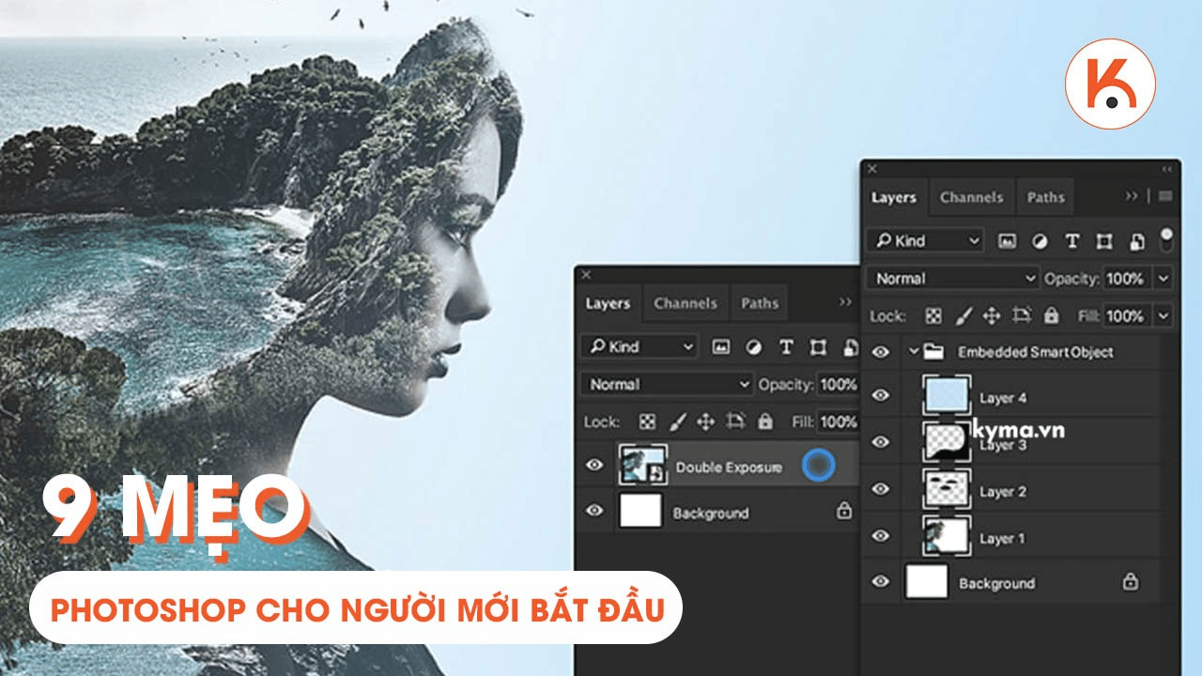Select the adjustment layers filter icon
This screenshot has width=1202, height=676.
pos(1040,240)
